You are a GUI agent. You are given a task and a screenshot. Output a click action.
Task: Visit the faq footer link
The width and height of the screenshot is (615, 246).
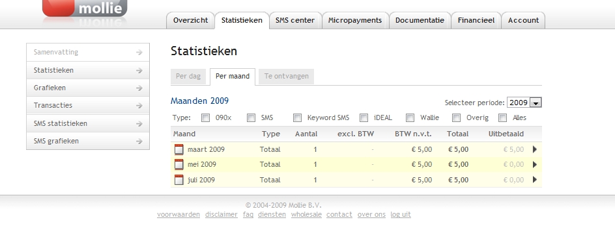point(248,214)
